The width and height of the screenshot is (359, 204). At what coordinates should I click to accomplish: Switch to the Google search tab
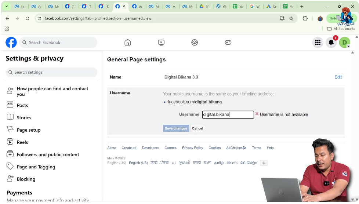coord(255,6)
